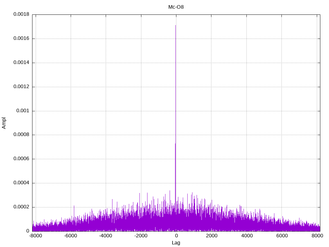This screenshot has height=247, width=329.
Task: Click the Ampl y-axis label
Action: [x=4, y=123]
